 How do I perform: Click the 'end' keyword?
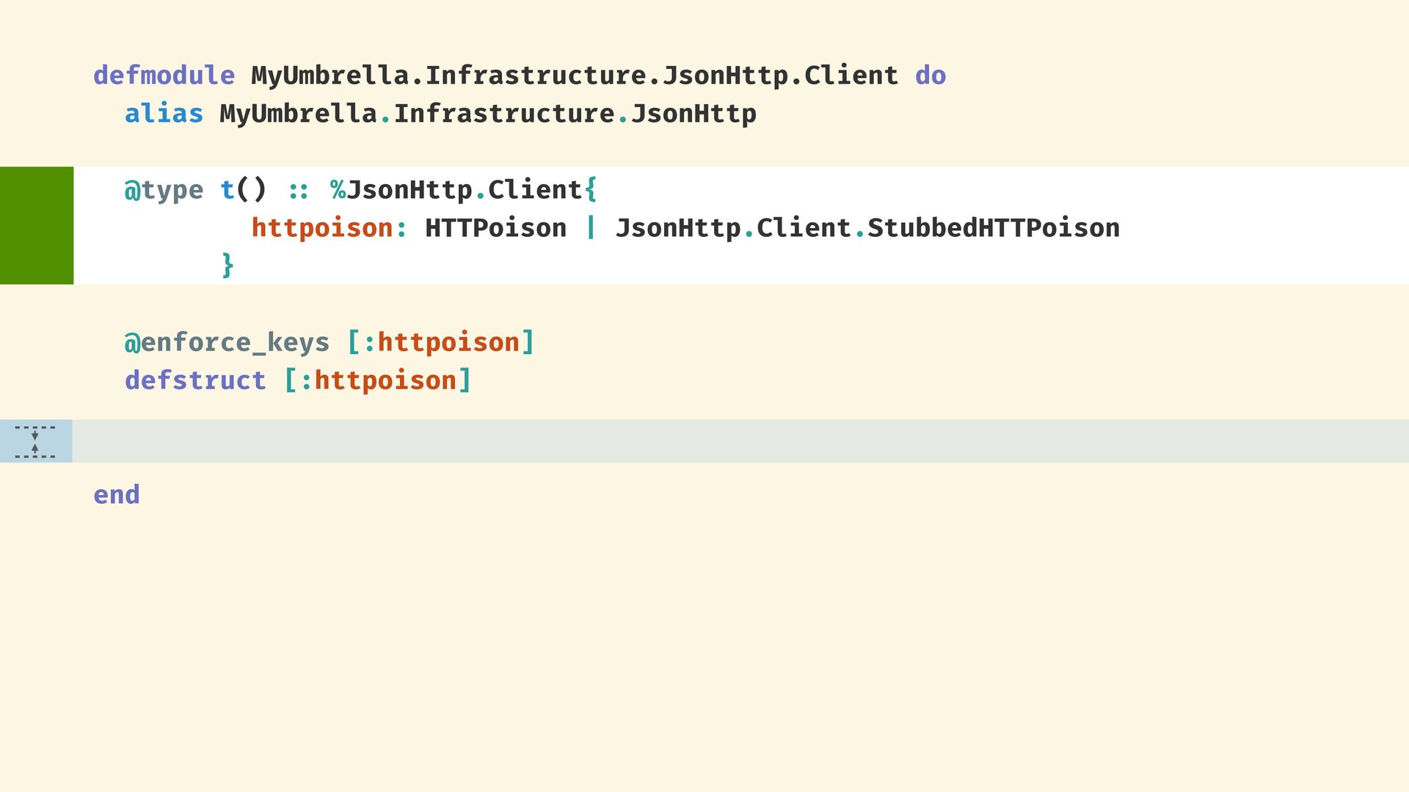(117, 495)
